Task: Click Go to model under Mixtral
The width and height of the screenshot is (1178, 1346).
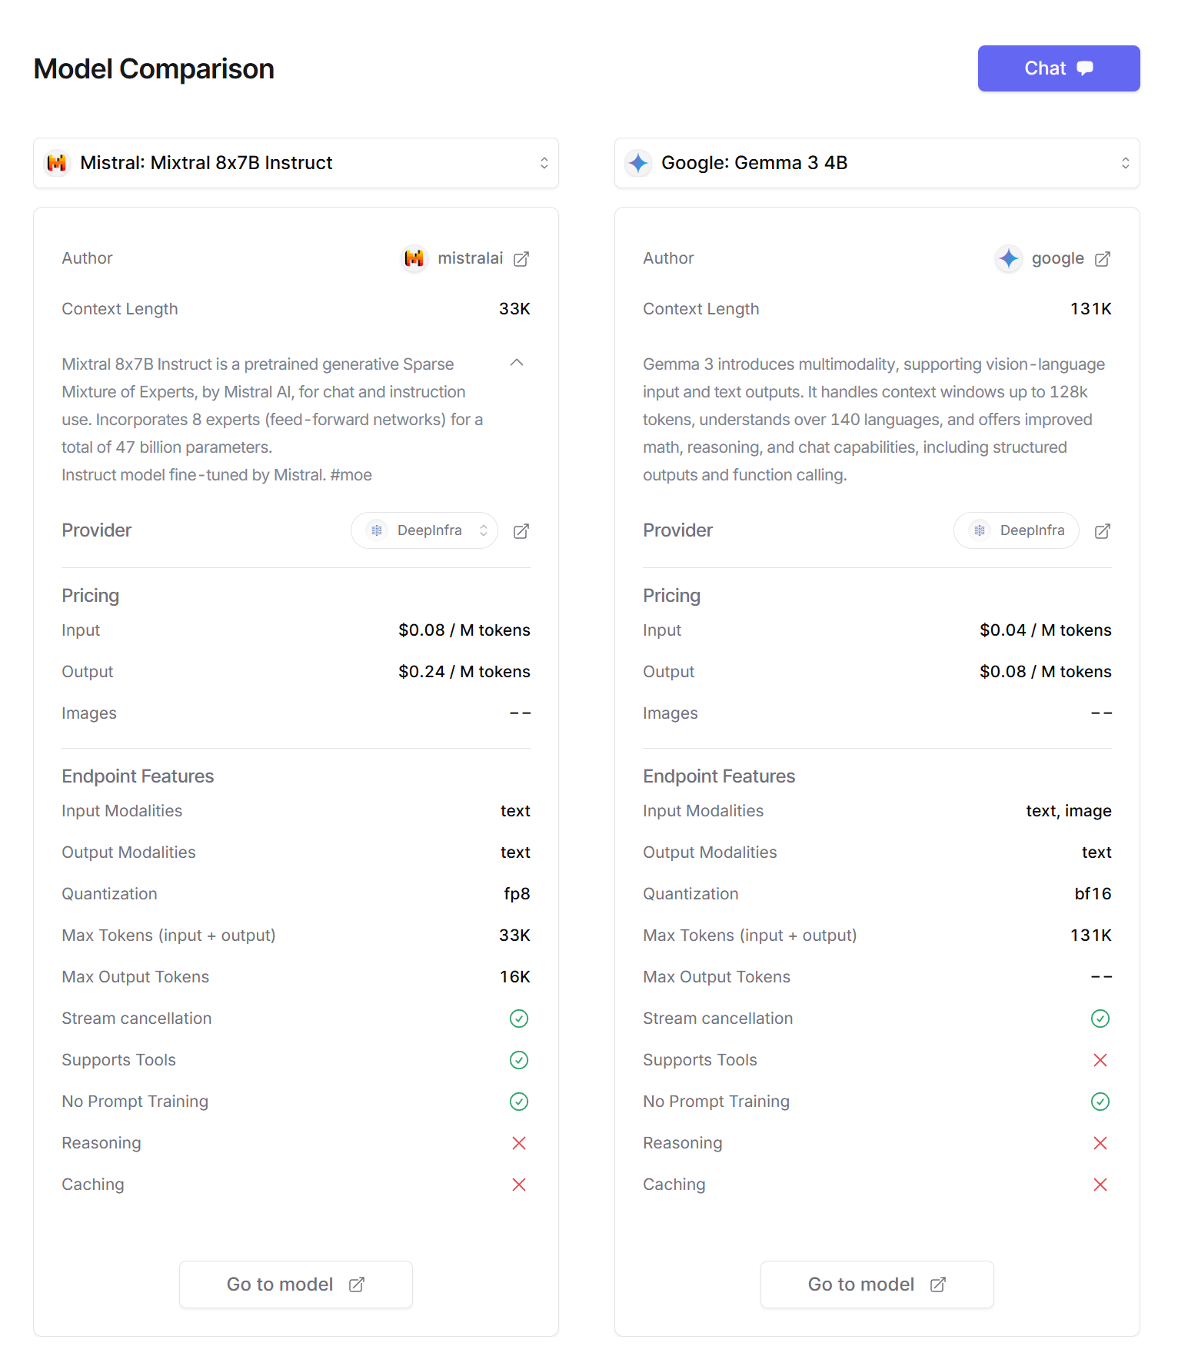Action: pyautogui.click(x=296, y=1285)
